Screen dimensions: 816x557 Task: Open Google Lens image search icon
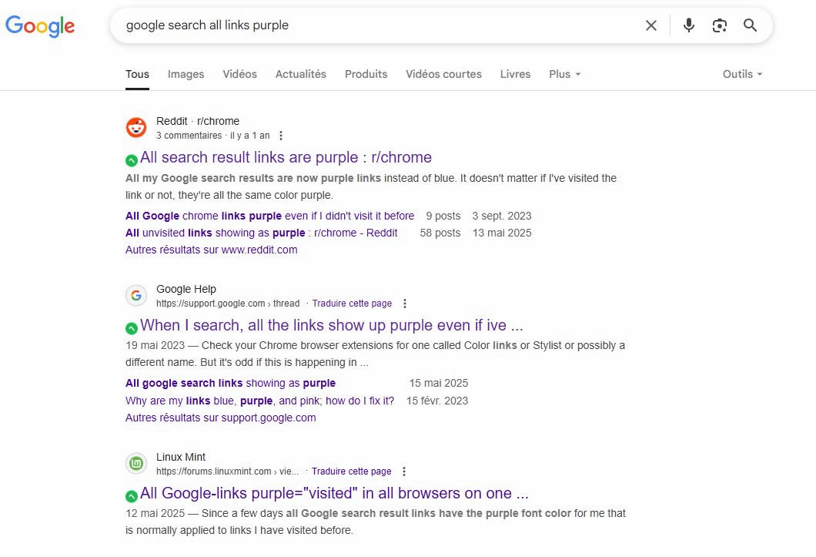[x=719, y=25]
